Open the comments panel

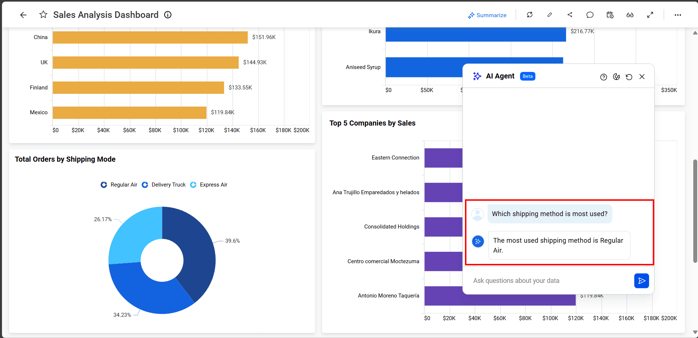[x=590, y=15]
